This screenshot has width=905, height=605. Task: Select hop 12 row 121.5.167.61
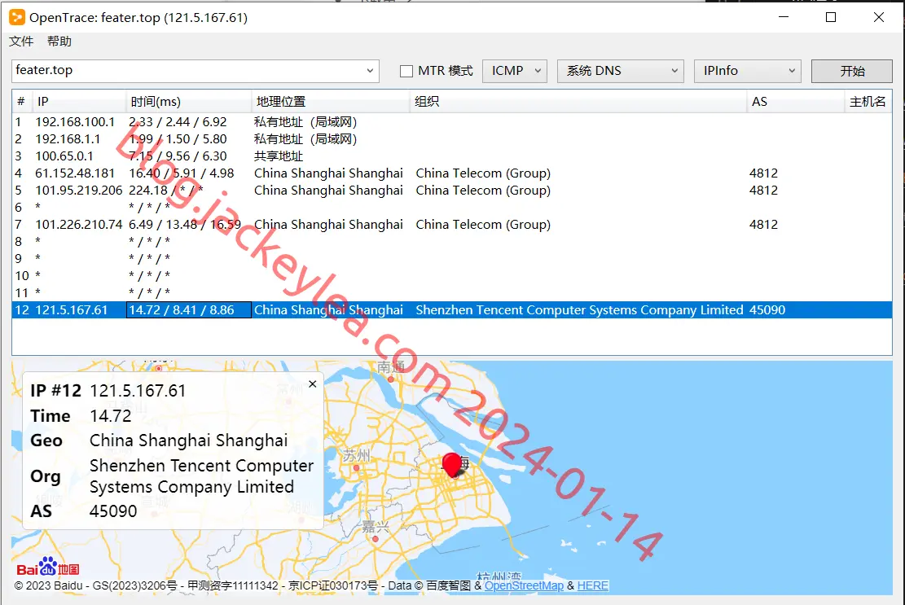452,309
